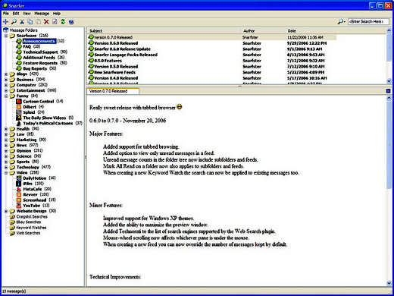This screenshot has height=296, width=394.
Task: Expand the Blogs folder
Action: click(6, 74)
